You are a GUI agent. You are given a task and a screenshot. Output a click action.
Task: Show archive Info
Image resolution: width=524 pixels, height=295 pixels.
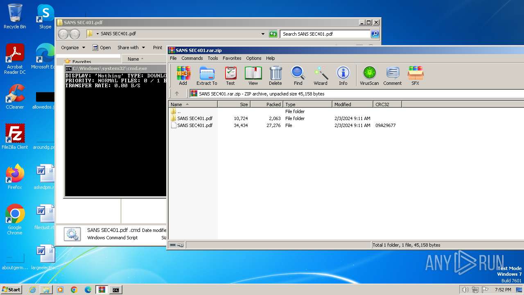pos(343,76)
